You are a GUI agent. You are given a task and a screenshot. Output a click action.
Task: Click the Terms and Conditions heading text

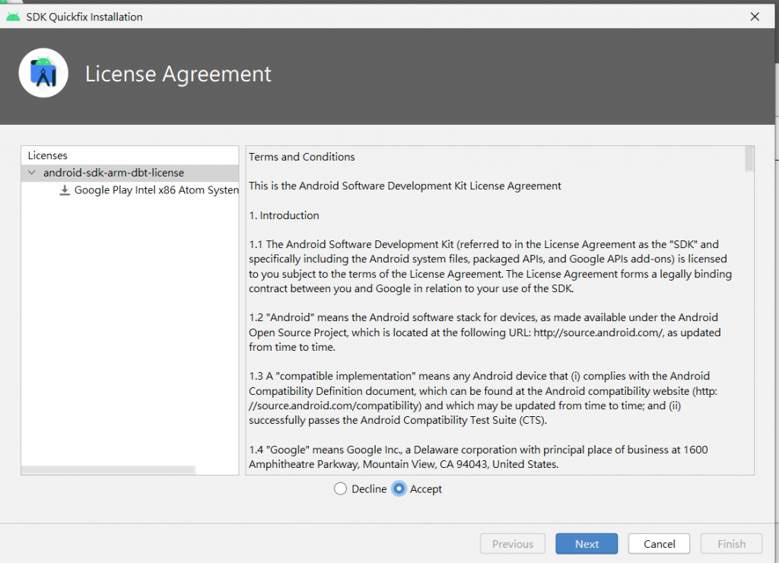[x=301, y=157]
